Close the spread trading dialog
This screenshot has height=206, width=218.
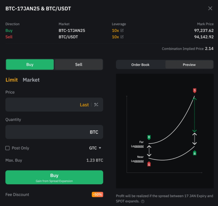[x=210, y=8]
